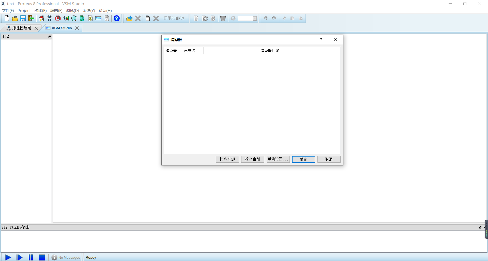Open a project with the folder icon
Viewport: 488px width, 261px height.
15,18
